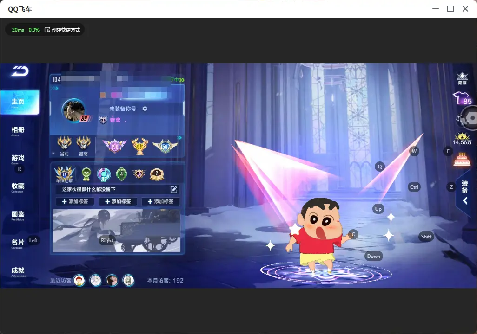Click the green shield medal numbered 4
Screen dimensions: 477x334
click(121, 174)
